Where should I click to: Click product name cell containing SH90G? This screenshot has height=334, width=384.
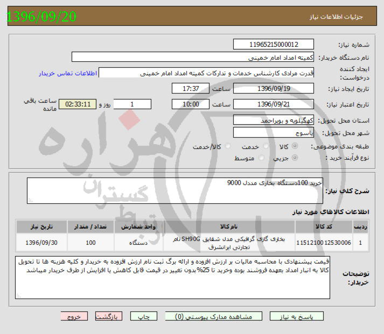(x=229, y=243)
